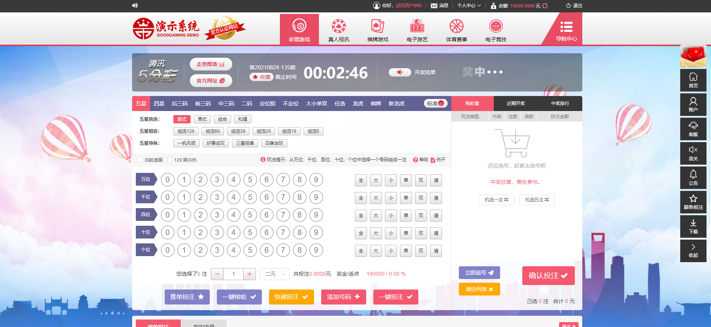Check the 120 期冷热 checkbox

pos(170,160)
